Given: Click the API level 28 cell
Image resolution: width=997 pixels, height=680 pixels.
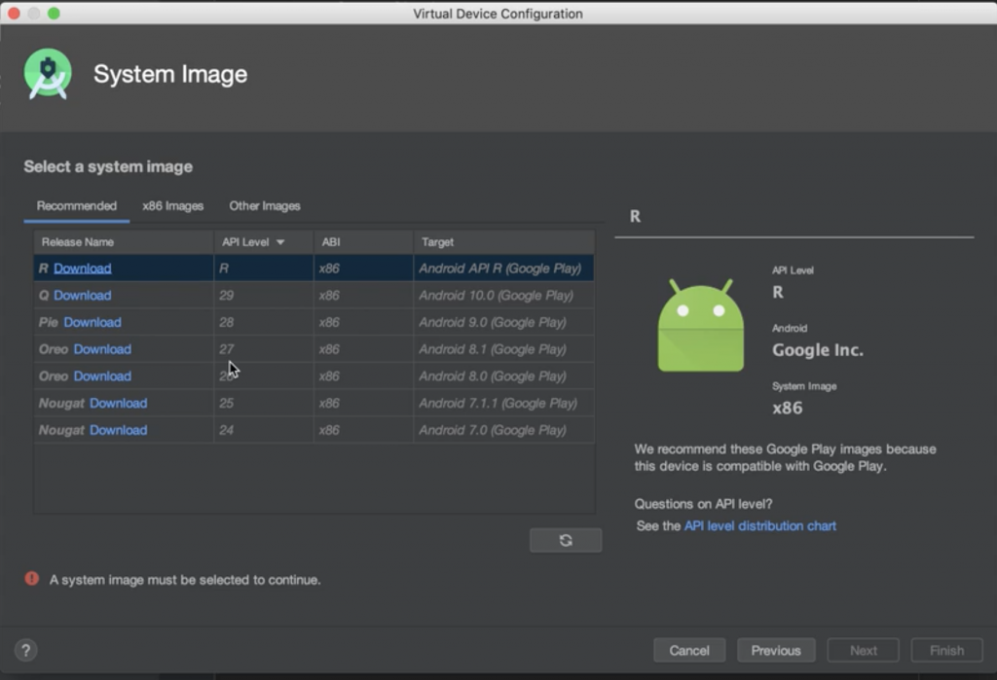Looking at the screenshot, I should pos(263,322).
